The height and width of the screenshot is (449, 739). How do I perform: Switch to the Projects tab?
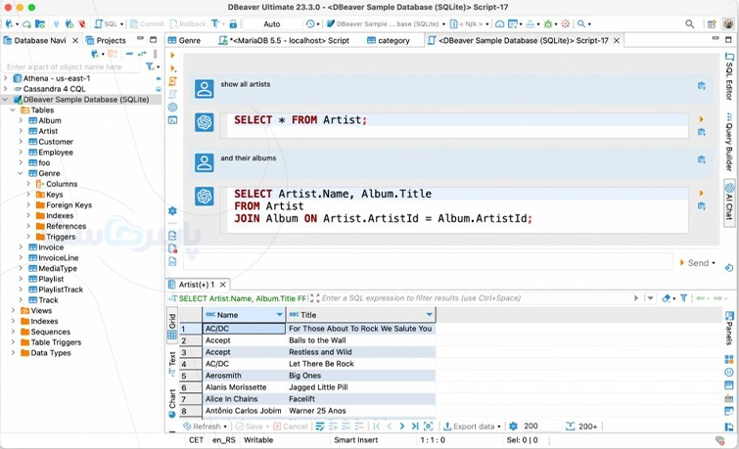(106, 40)
